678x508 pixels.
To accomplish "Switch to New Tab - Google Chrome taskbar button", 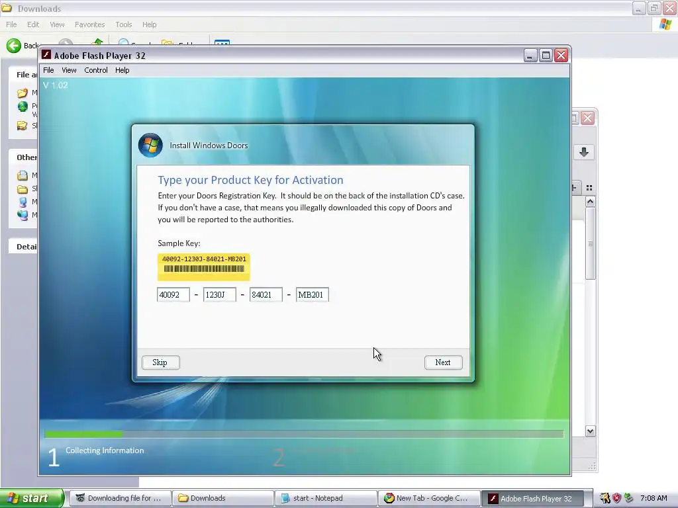I will point(428,498).
